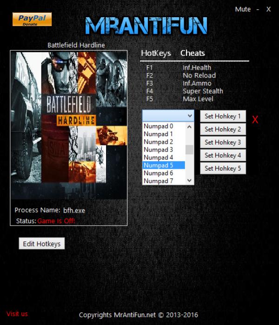Click the Super Stealth cheat label
This screenshot has width=279, height=325.
pos(203,91)
